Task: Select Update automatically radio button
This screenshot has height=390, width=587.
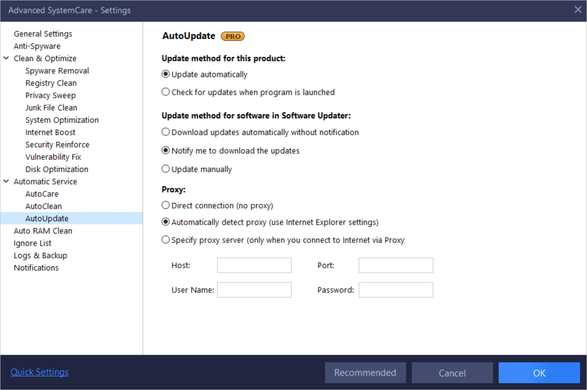Action: coord(166,74)
